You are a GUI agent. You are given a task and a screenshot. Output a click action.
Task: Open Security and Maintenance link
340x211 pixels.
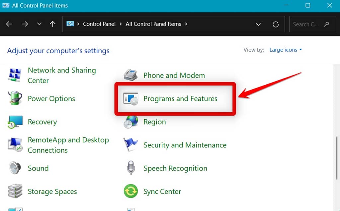[185, 145]
